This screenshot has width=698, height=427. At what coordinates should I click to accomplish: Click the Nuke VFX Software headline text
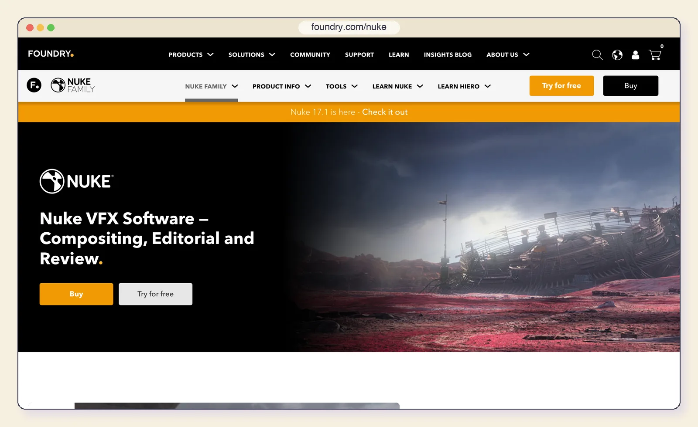tap(147, 238)
